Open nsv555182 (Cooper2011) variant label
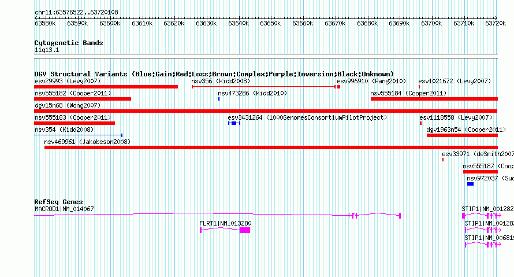Screen dimensions: 514x277 [x=73, y=93]
